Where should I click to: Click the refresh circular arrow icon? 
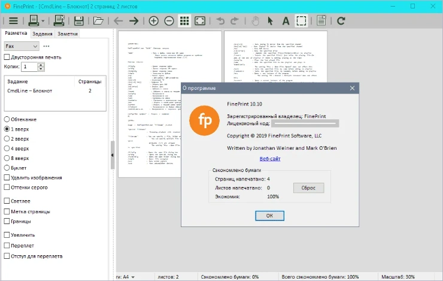tap(341, 21)
